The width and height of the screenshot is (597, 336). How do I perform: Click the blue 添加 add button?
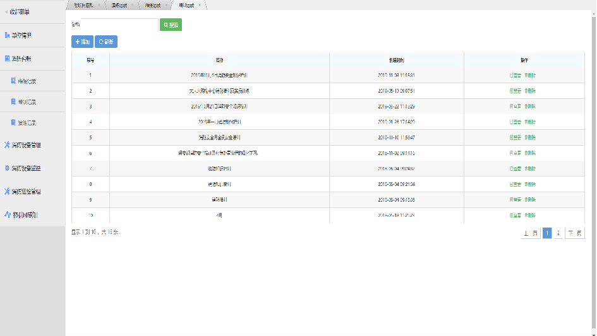(x=82, y=42)
